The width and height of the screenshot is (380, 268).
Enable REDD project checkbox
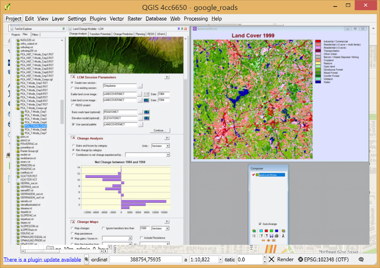tap(73, 105)
